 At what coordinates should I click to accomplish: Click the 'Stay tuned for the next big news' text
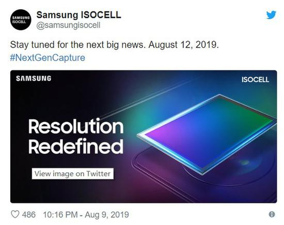78,45
